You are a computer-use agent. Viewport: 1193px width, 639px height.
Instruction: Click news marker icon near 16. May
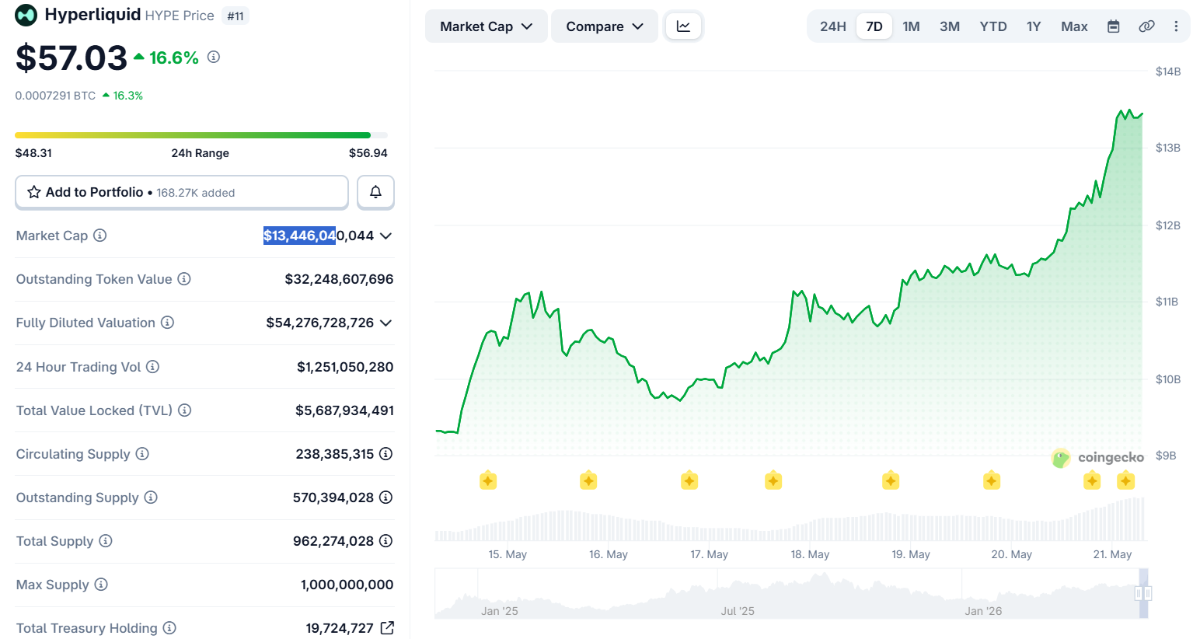click(x=588, y=480)
